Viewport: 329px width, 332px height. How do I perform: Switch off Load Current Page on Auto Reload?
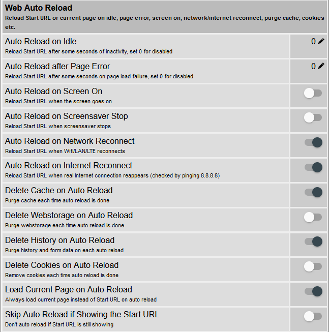(x=313, y=291)
